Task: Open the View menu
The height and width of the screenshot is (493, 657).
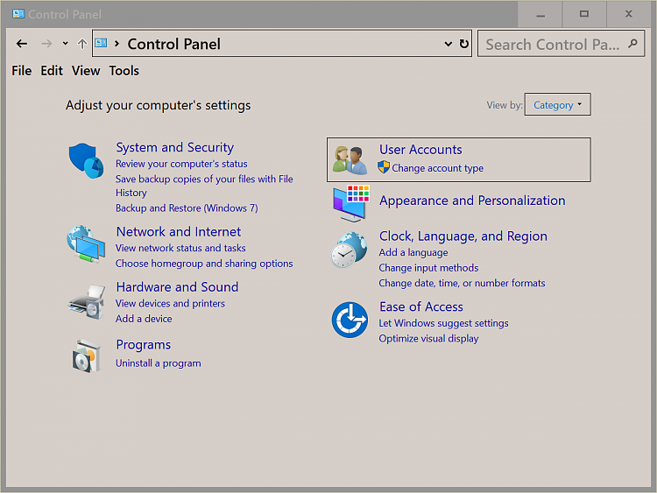Action: coord(86,71)
